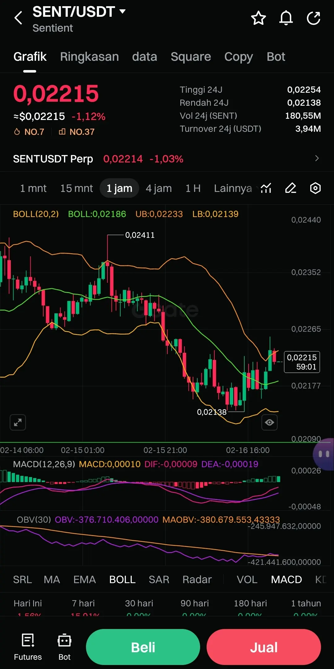Open chart settings hexagon icon
The image size is (334, 669).
click(x=315, y=188)
